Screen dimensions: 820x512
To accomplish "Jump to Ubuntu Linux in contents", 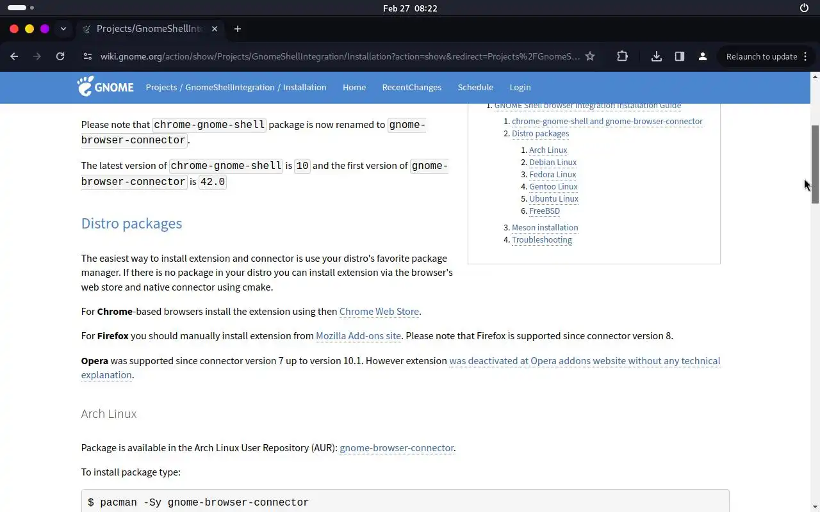I will coord(553,199).
